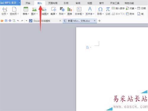Switch to the 开发工具 tab
Image resolution: width=148 pixels, height=111 pixels.
(x=115, y=3)
